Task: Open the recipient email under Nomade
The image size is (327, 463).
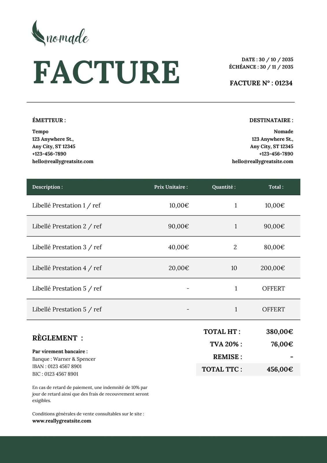Action: pyautogui.click(x=263, y=161)
